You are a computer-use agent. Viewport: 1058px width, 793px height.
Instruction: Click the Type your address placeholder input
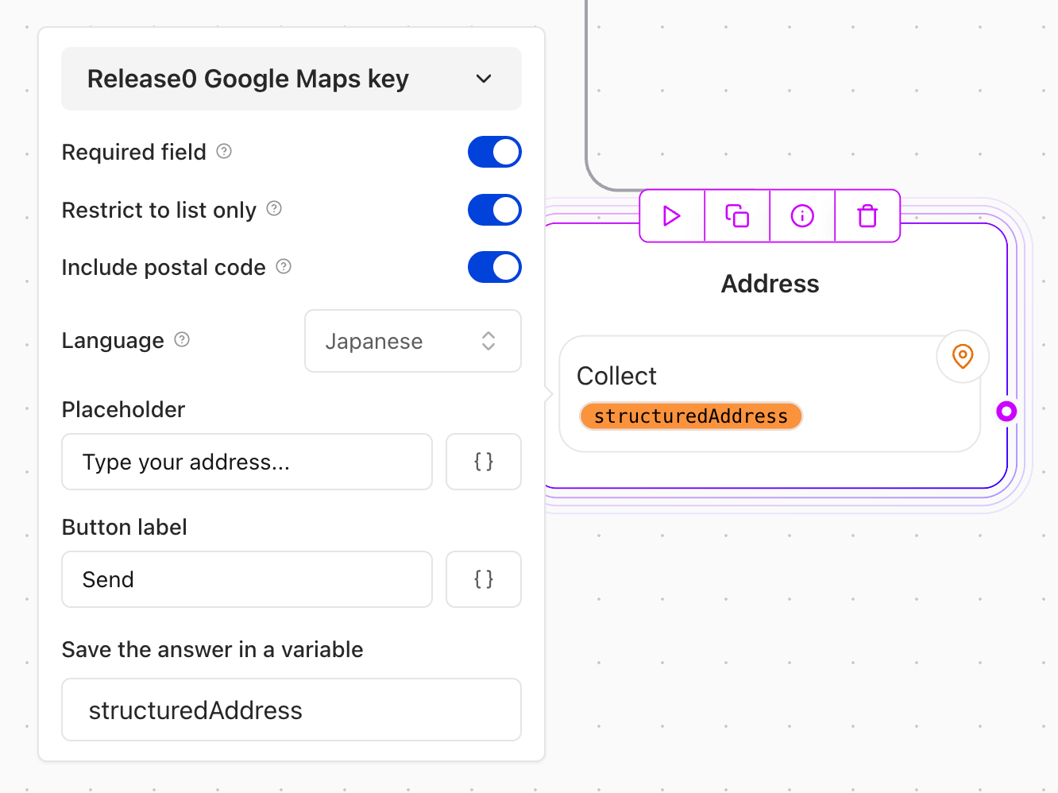tap(246, 462)
